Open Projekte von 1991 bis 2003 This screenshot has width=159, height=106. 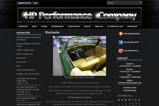pos(28,74)
